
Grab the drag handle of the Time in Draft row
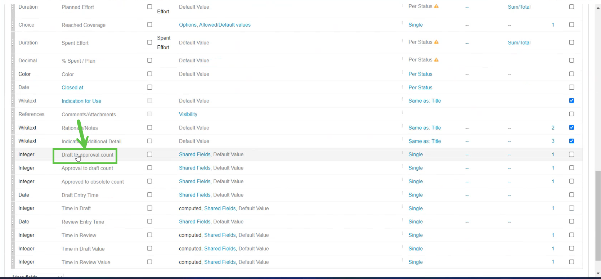[x=13, y=208]
